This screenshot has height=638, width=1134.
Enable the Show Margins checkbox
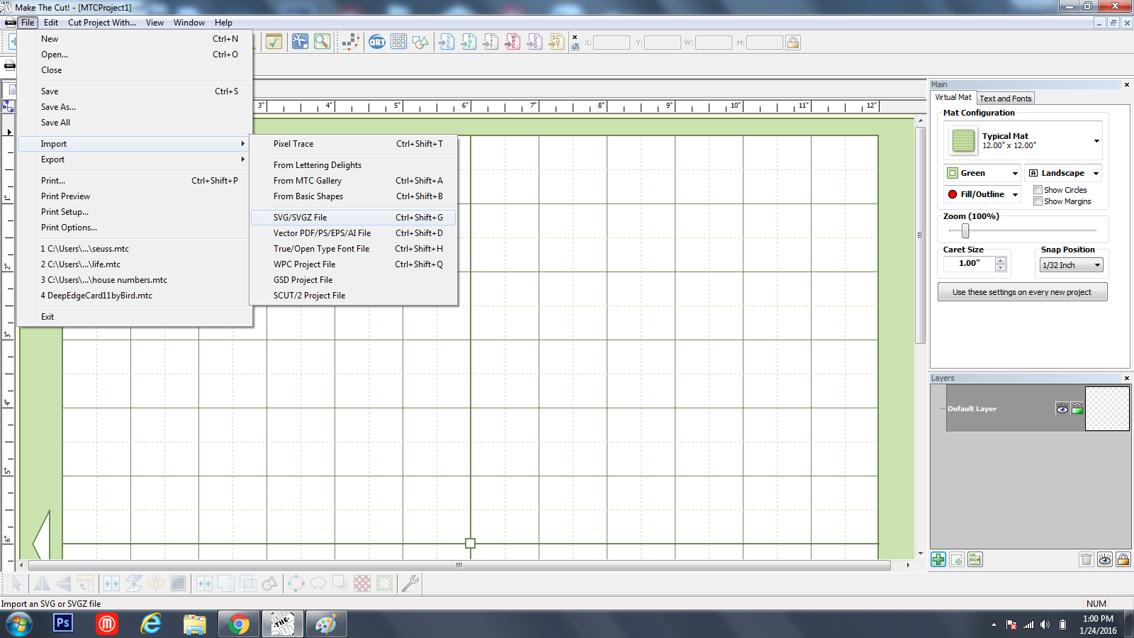click(x=1038, y=201)
